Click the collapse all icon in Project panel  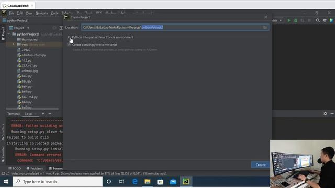[x=61, y=28]
